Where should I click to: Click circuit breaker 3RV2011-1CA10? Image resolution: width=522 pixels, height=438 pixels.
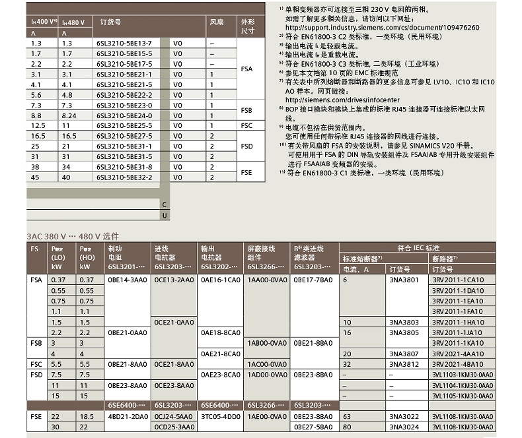[457, 280]
